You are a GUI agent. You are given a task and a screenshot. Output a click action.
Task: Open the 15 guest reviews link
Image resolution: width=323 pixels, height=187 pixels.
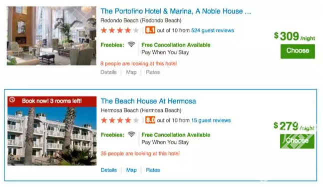(x=211, y=120)
